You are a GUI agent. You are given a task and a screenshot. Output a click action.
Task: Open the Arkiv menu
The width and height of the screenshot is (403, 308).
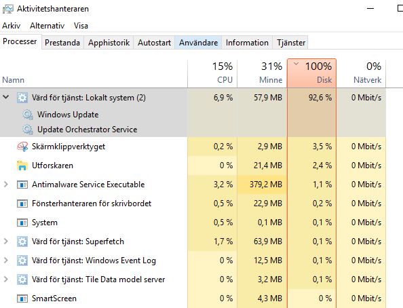[12, 26]
